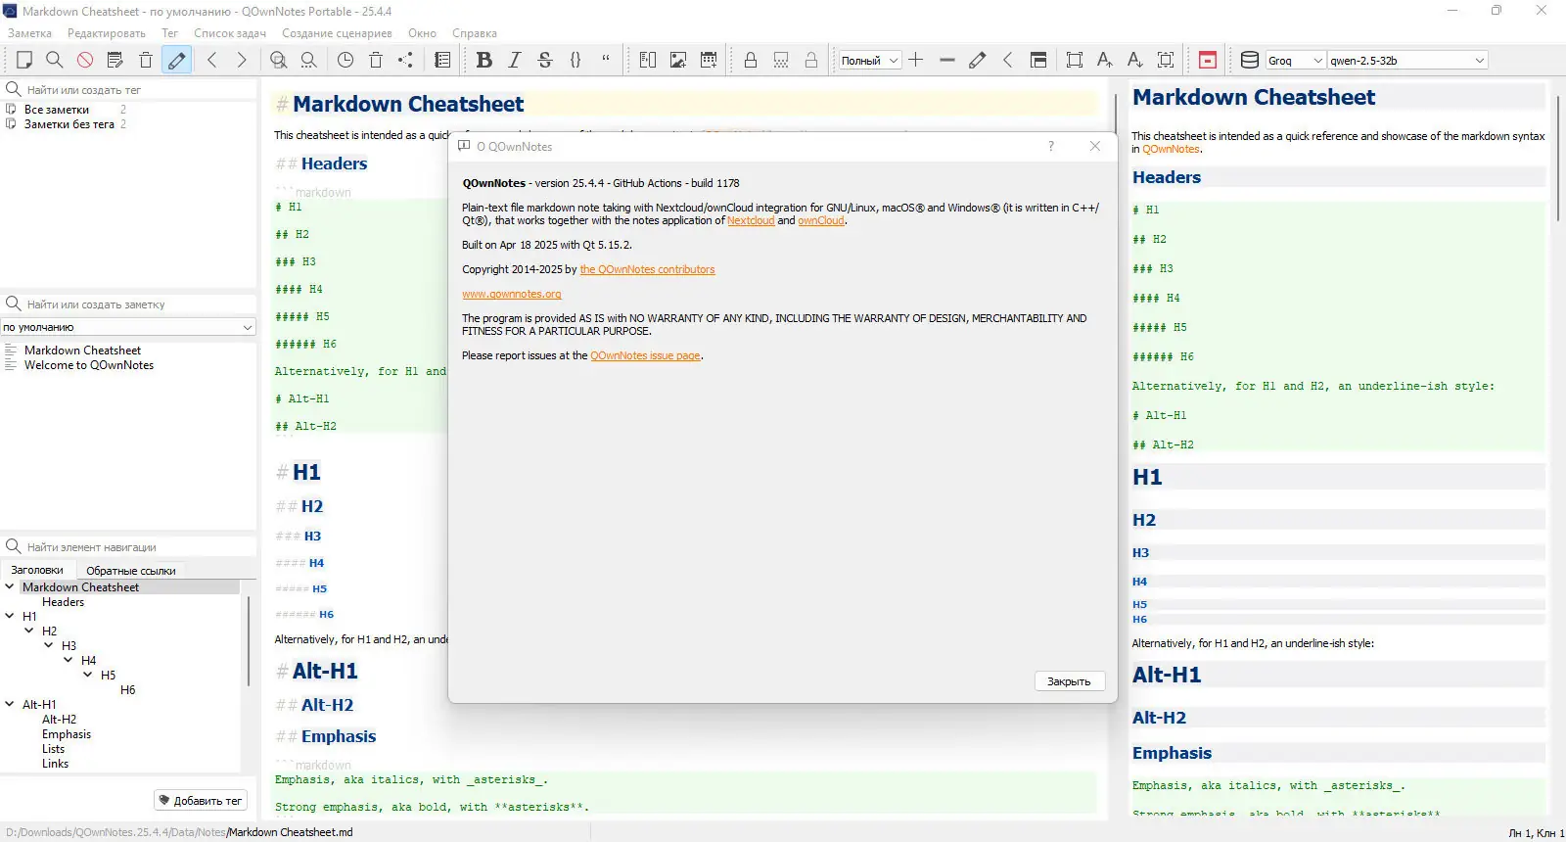Click the red prohibition circle toolbar icon
Viewport: 1566px width, 842px height.
85,60
